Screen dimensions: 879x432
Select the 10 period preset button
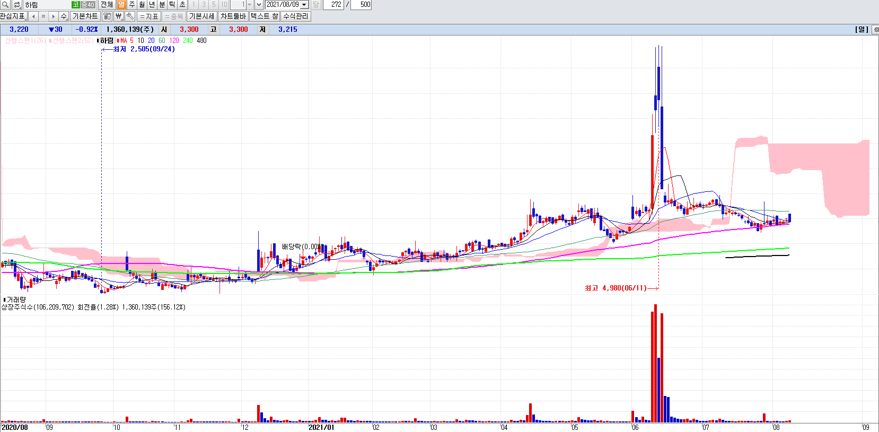point(224,5)
